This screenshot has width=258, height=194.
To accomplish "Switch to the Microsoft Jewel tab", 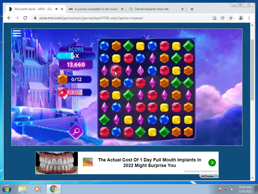I will point(33,9).
